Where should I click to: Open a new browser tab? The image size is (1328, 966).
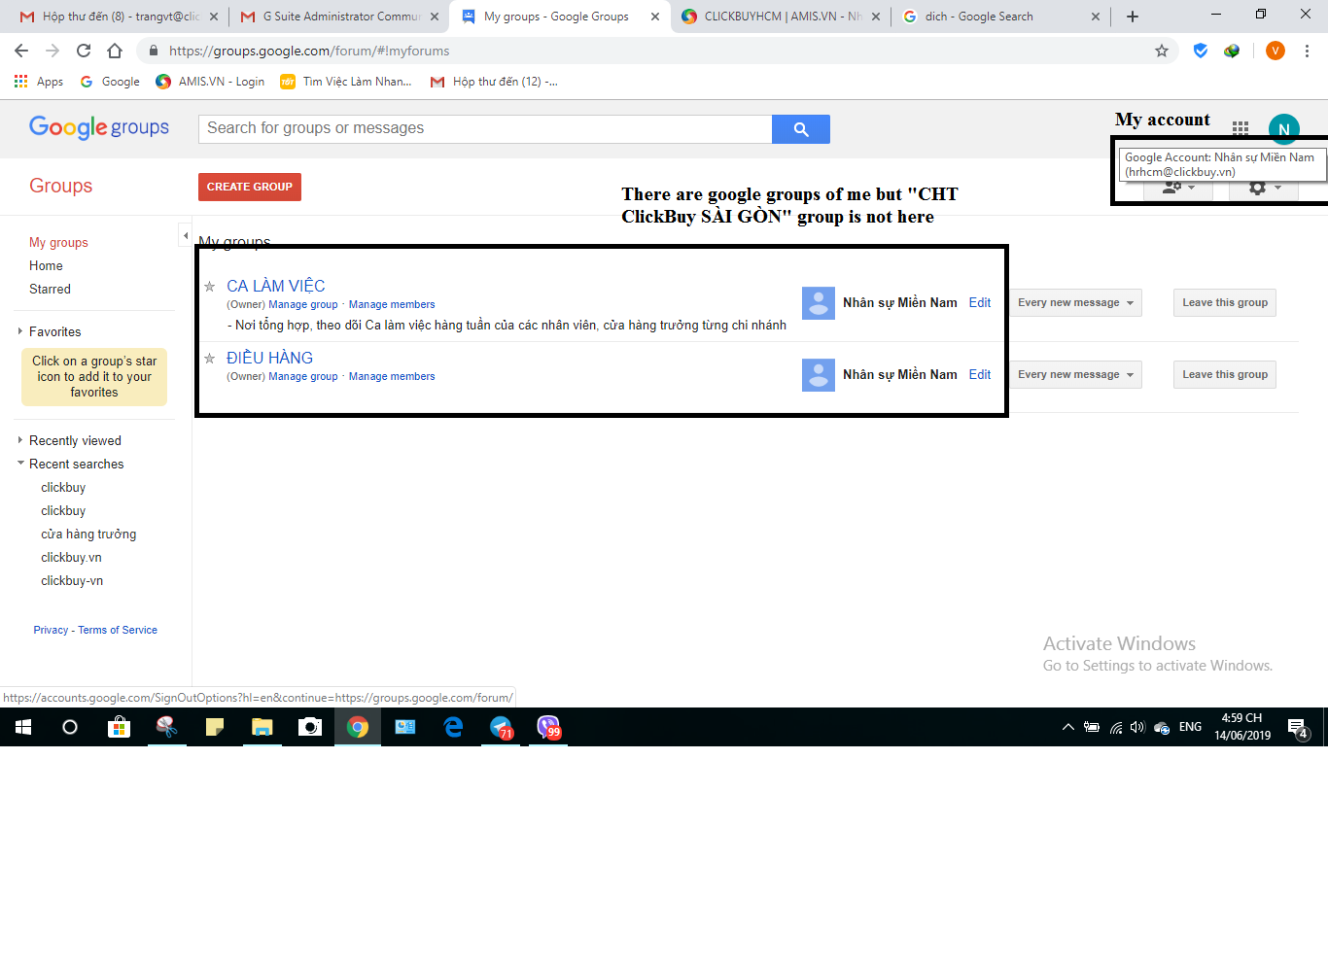pos(1133,17)
